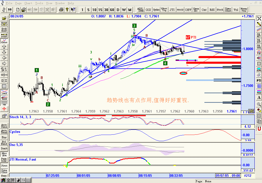The height and width of the screenshot is (183, 262).
Task: Open the Page menu
Action: tap(18, 3)
